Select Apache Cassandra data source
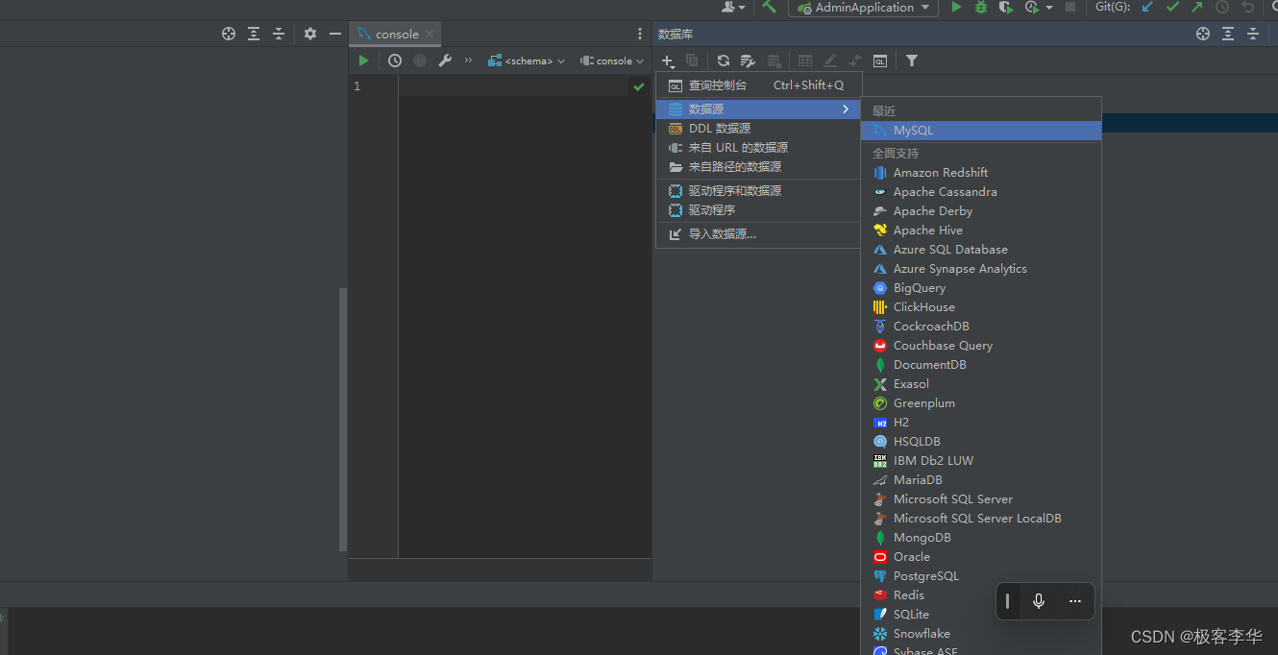The width and height of the screenshot is (1278, 655). point(981,192)
